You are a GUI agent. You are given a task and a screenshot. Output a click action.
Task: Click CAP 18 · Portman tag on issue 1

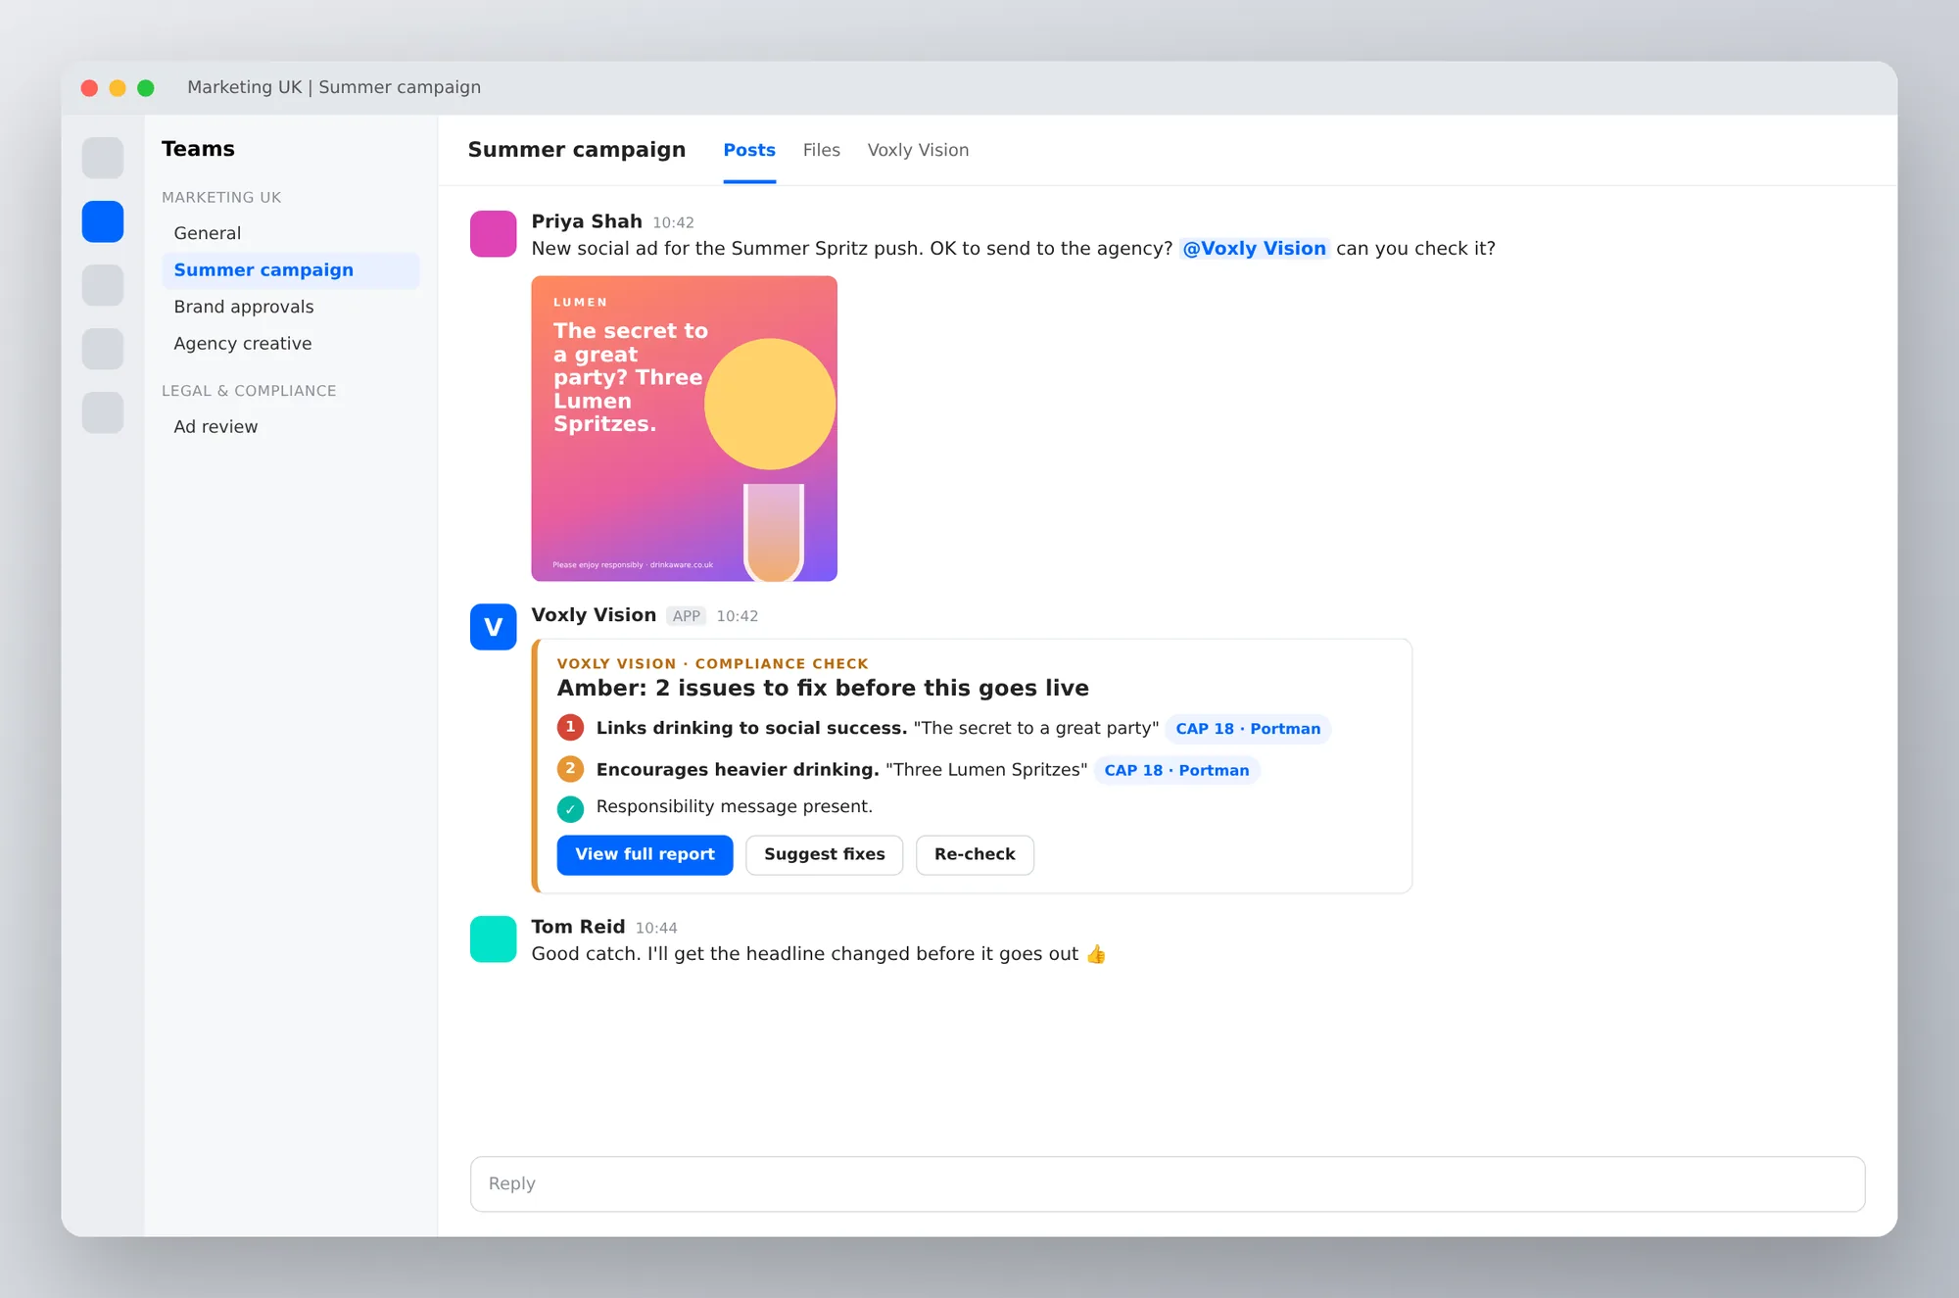(1248, 729)
